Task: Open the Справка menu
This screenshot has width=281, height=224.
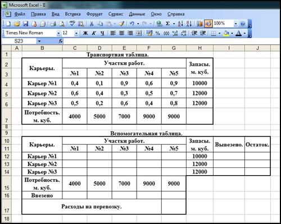Action: (176, 14)
